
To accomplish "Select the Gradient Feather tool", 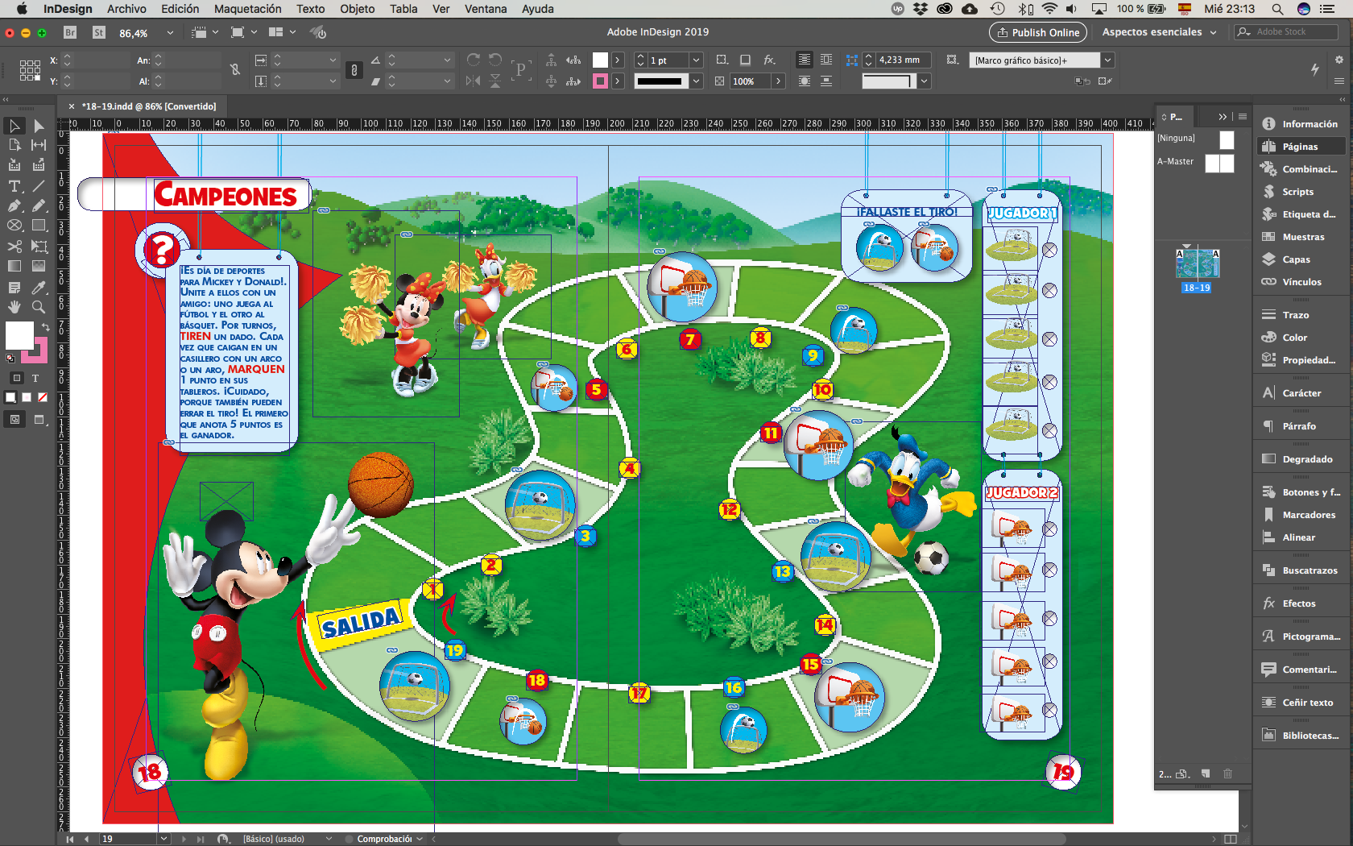I will [39, 266].
